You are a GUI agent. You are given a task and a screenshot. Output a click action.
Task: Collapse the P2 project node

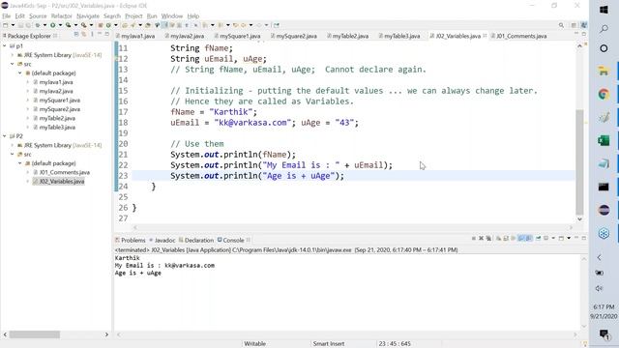pos(4,136)
